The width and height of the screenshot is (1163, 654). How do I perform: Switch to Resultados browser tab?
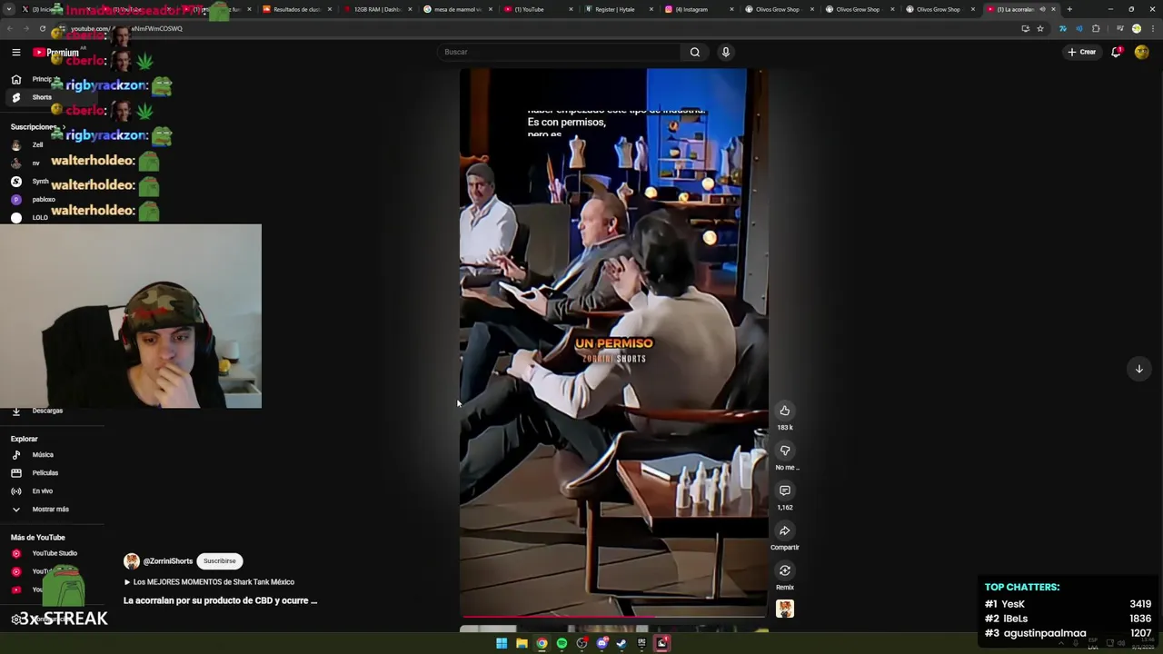pyautogui.click(x=295, y=9)
